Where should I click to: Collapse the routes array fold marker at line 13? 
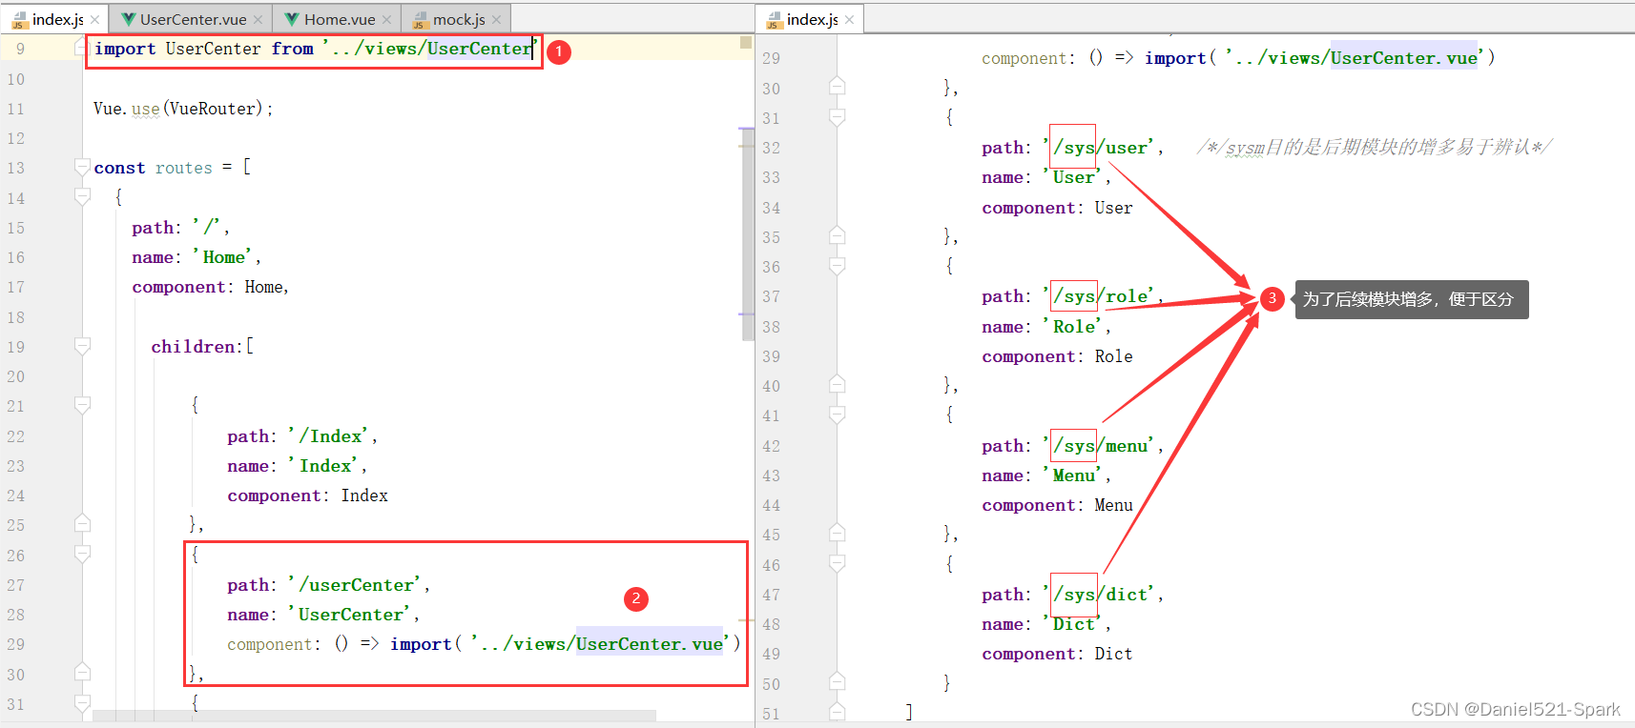(82, 168)
